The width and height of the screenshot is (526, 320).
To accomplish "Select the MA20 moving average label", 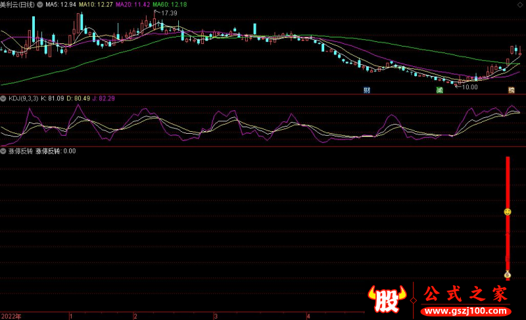I will pyautogui.click(x=131, y=5).
